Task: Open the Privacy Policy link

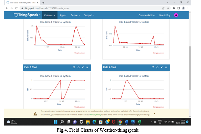Action: pyautogui.click(x=95, y=115)
